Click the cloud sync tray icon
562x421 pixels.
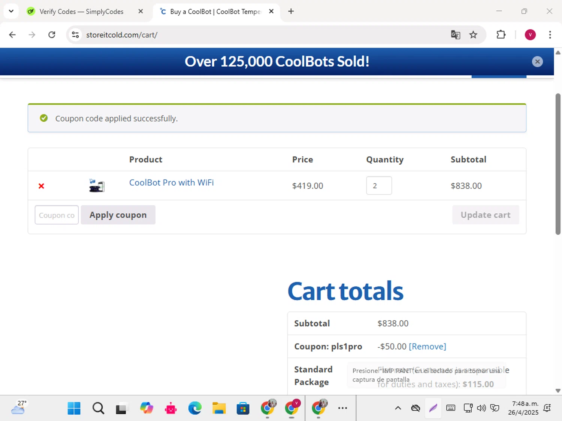click(416, 408)
